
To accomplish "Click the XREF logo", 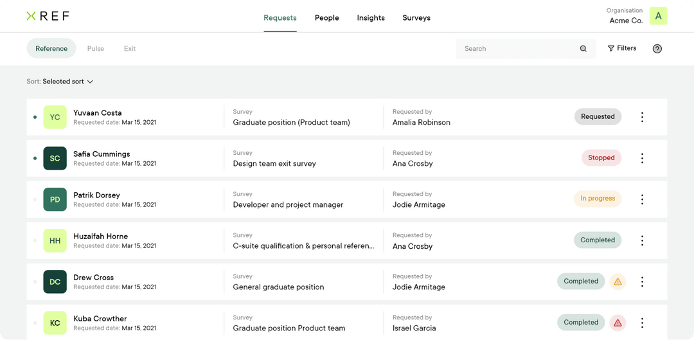I will point(48,16).
